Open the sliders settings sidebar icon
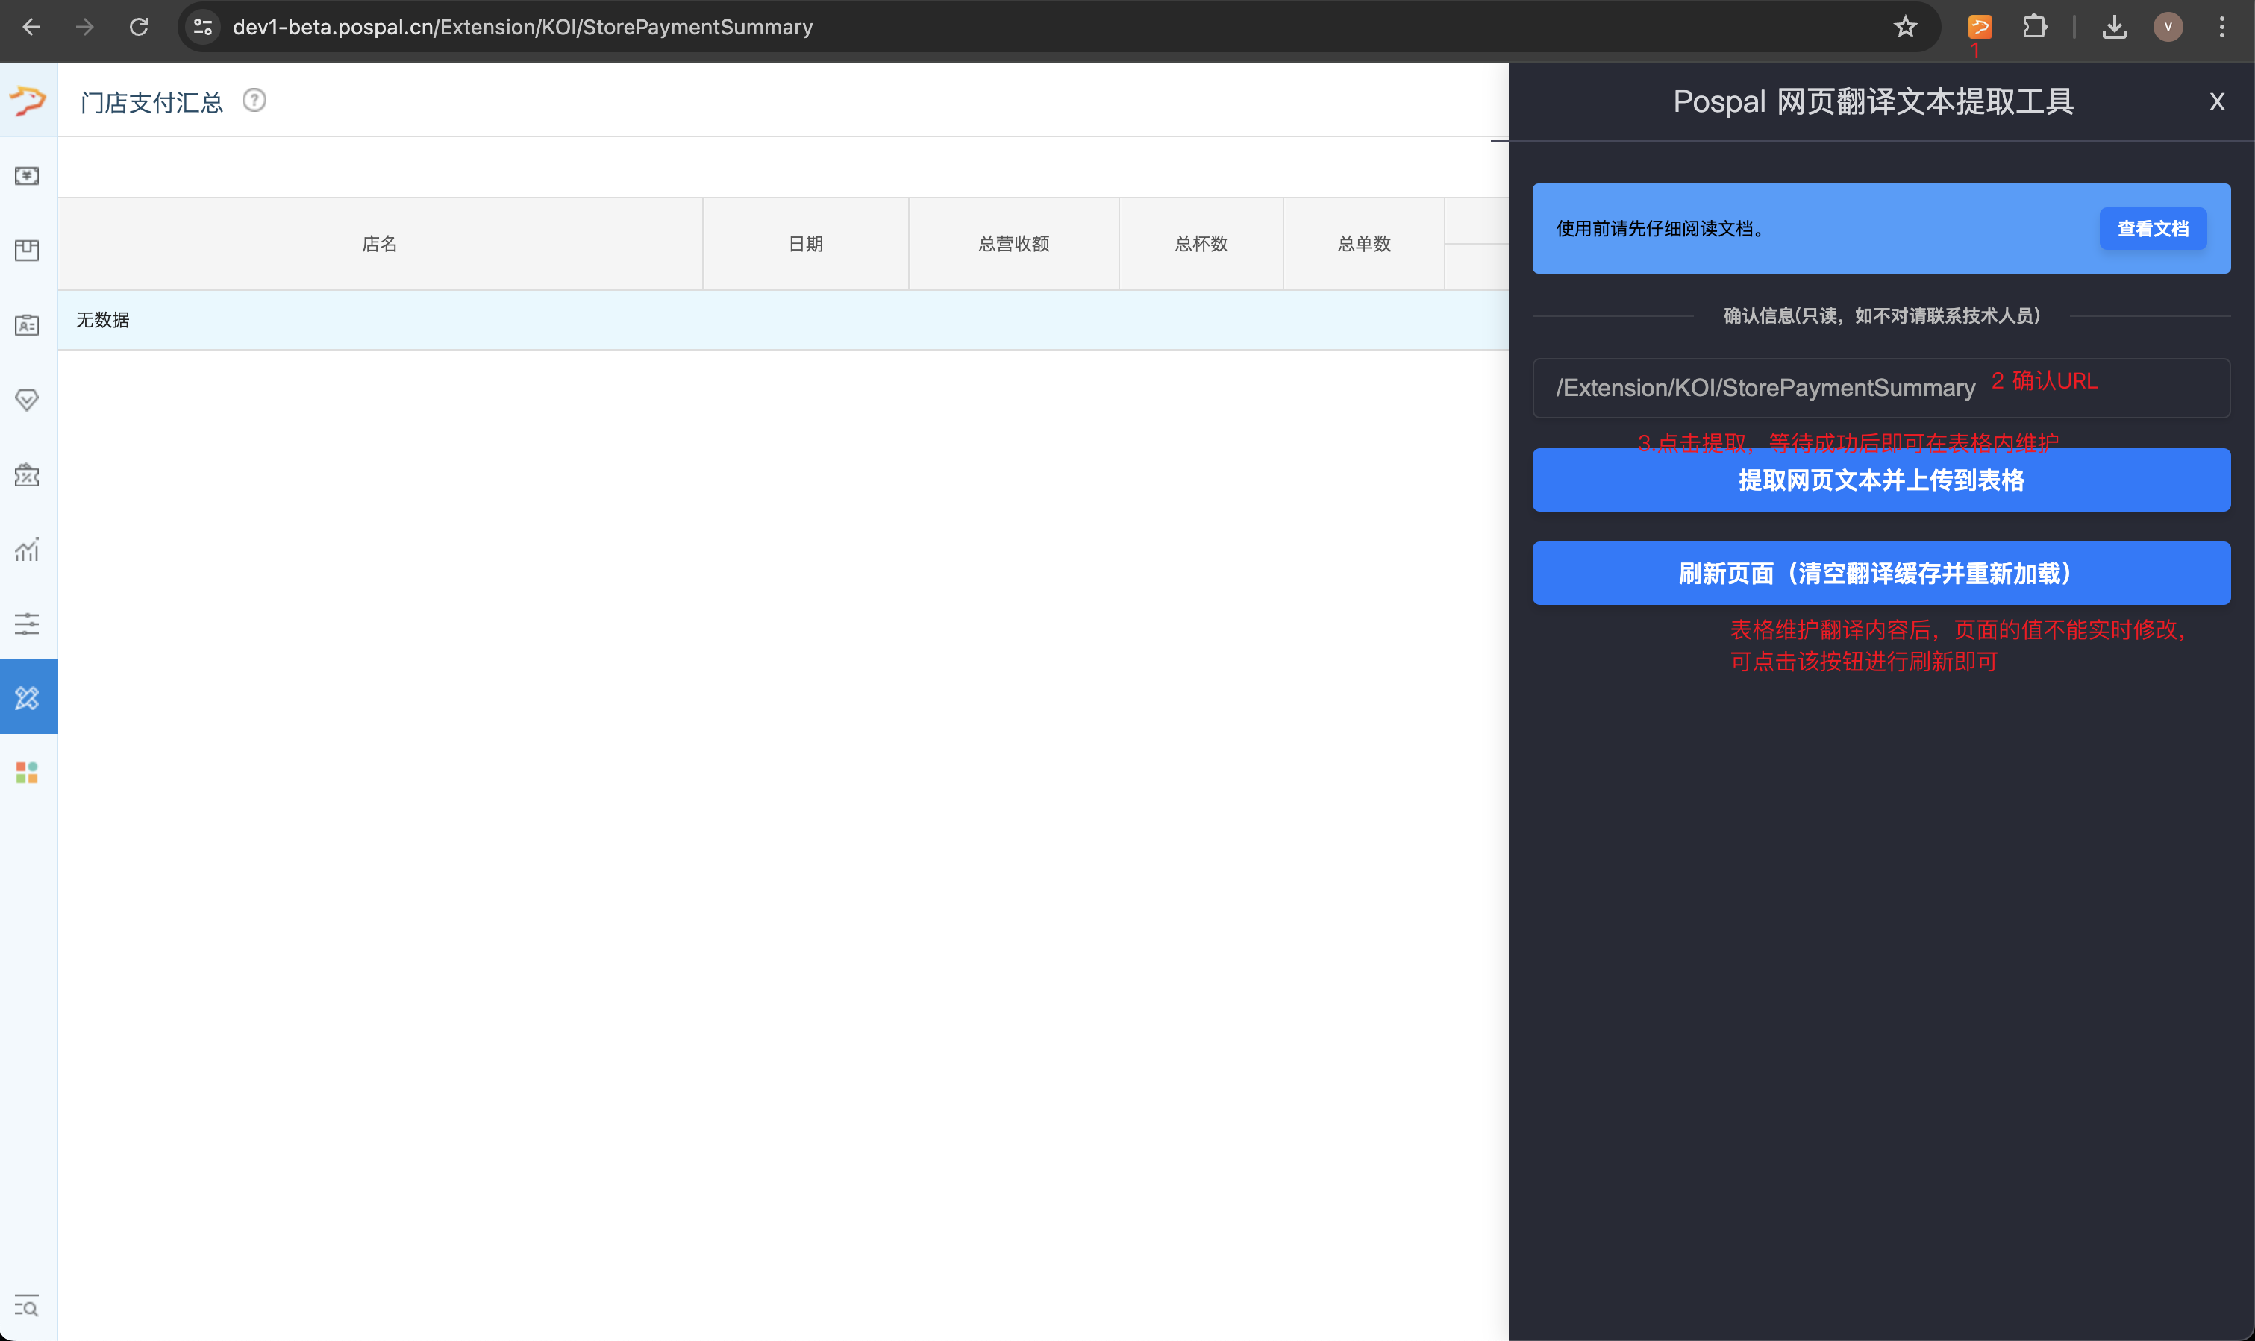This screenshot has height=1341, width=2255. [x=27, y=624]
